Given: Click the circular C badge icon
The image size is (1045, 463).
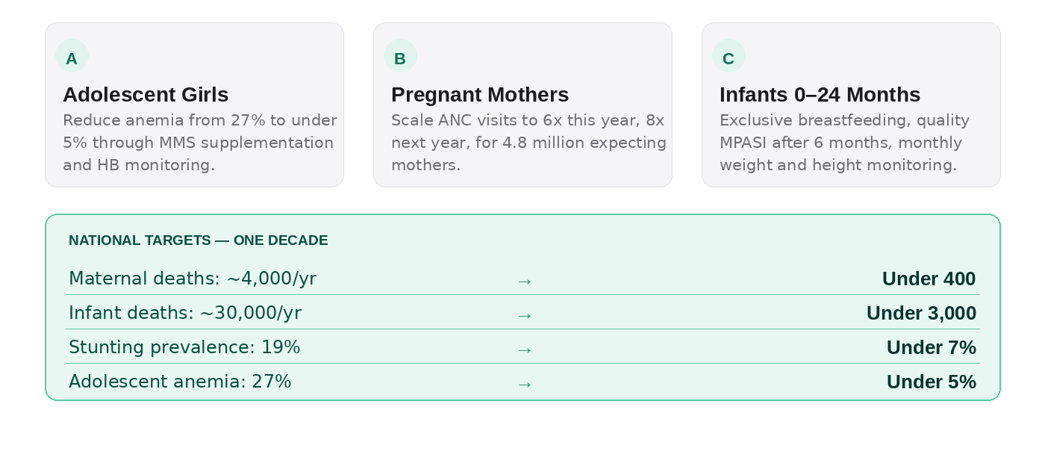Looking at the screenshot, I should point(729,56).
